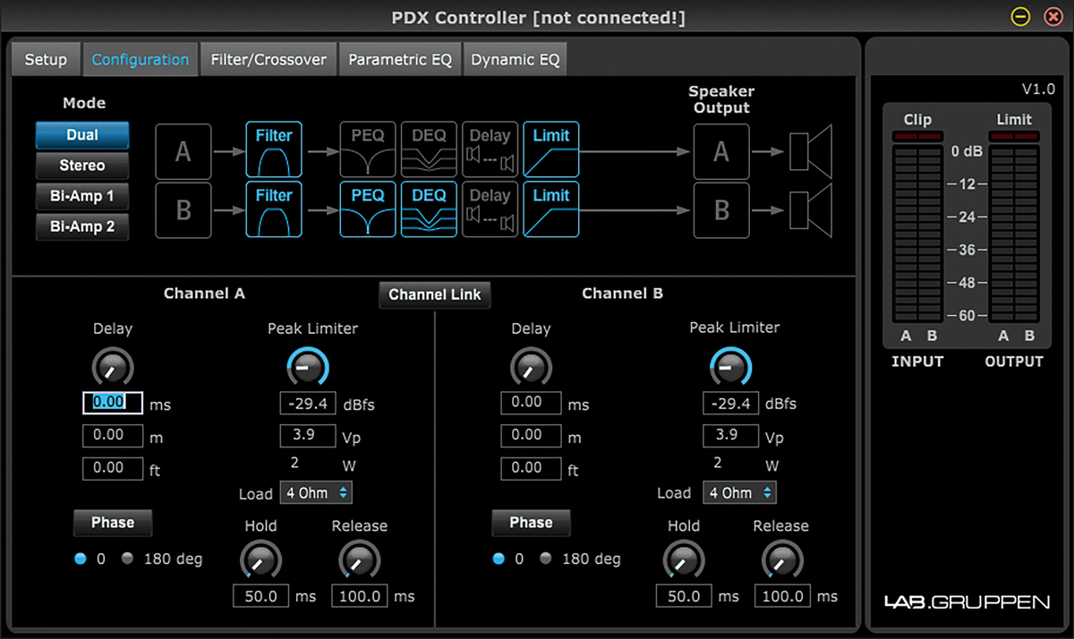The image size is (1074, 639).
Task: Click Channel B delay meters field
Action: (x=531, y=436)
